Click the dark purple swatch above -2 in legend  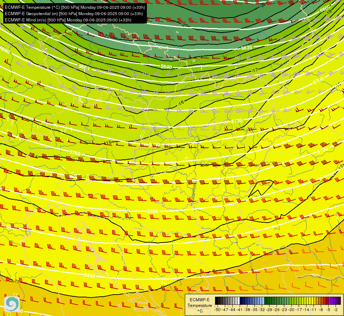(339, 301)
